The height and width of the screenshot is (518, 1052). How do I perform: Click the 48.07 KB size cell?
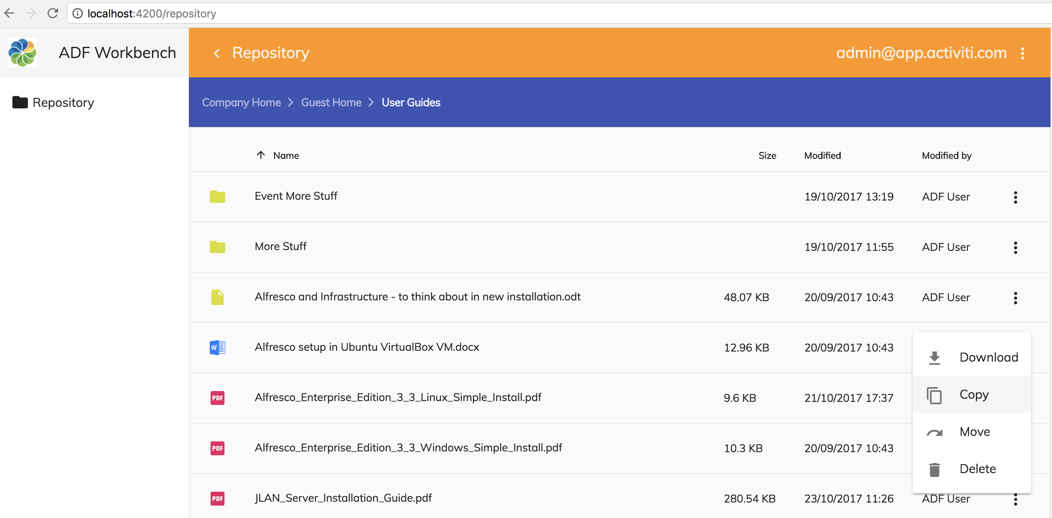click(747, 297)
